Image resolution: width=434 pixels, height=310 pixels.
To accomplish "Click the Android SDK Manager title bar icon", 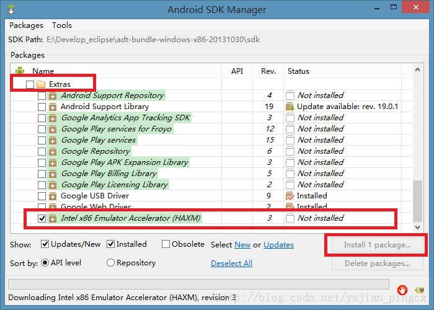I will coord(11,9).
